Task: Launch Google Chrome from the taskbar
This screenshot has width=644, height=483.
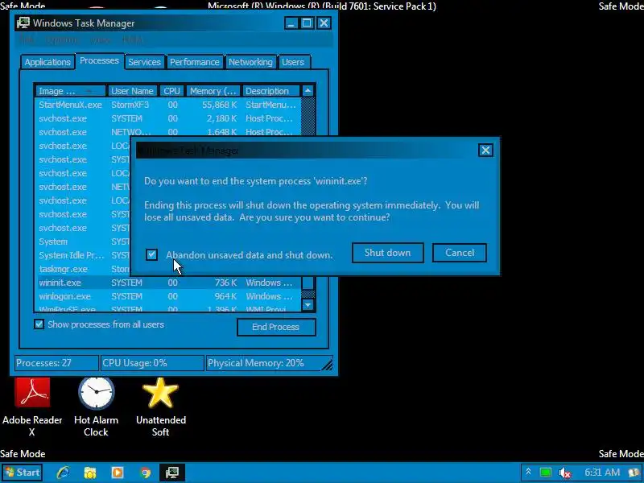Action: 145,473
